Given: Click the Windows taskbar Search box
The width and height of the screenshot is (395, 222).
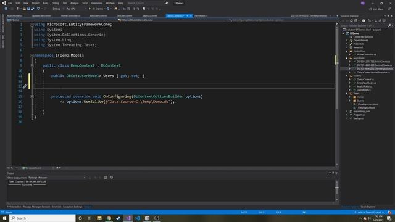Looking at the screenshot, I should 43,218.
